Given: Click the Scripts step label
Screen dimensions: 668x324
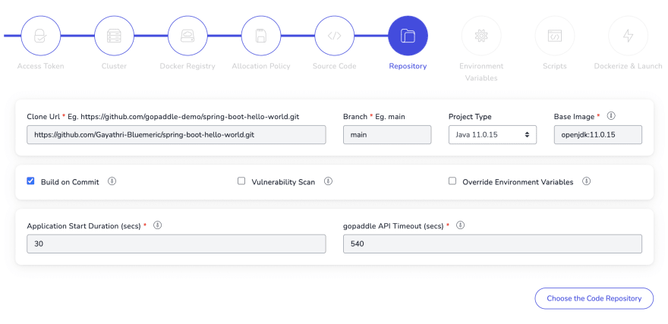Looking at the screenshot, I should click(555, 66).
